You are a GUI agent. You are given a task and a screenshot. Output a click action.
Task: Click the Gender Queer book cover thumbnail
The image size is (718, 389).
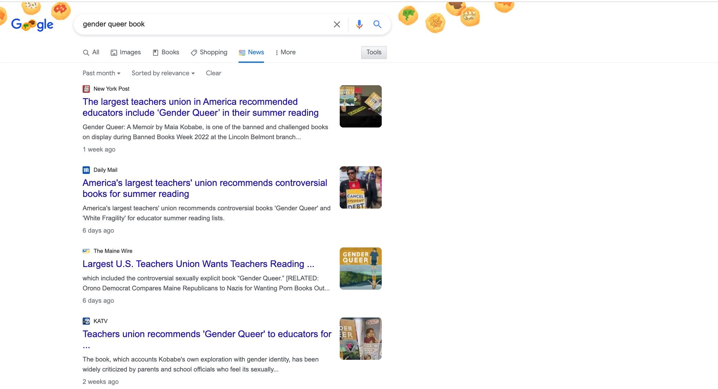(x=360, y=268)
